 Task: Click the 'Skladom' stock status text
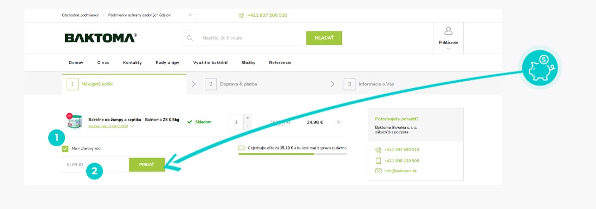203,122
